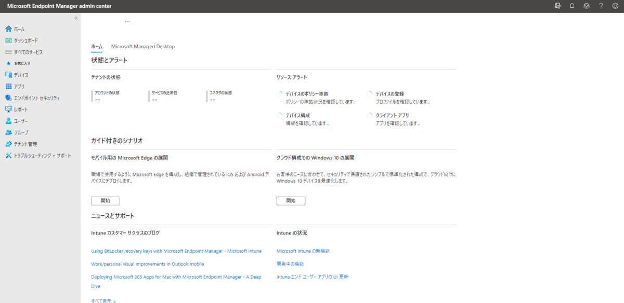Open the directory and subscription filter icon
This screenshot has height=303, width=624.
click(558, 6)
